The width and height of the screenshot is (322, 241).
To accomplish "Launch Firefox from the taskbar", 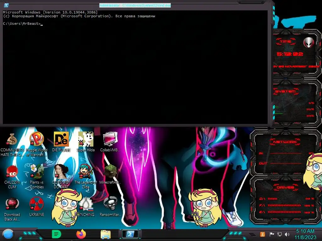I will point(81,234).
